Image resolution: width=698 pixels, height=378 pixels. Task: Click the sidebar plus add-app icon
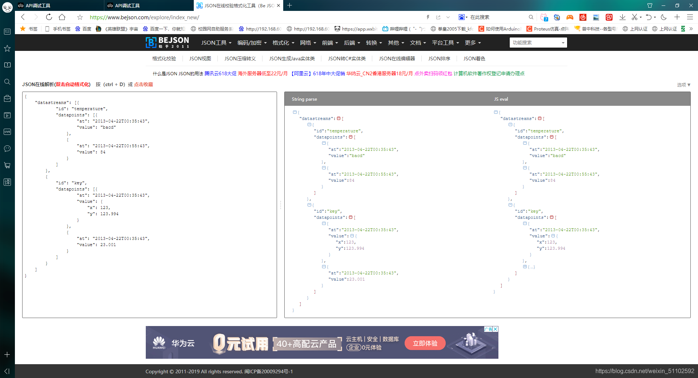tap(7, 354)
